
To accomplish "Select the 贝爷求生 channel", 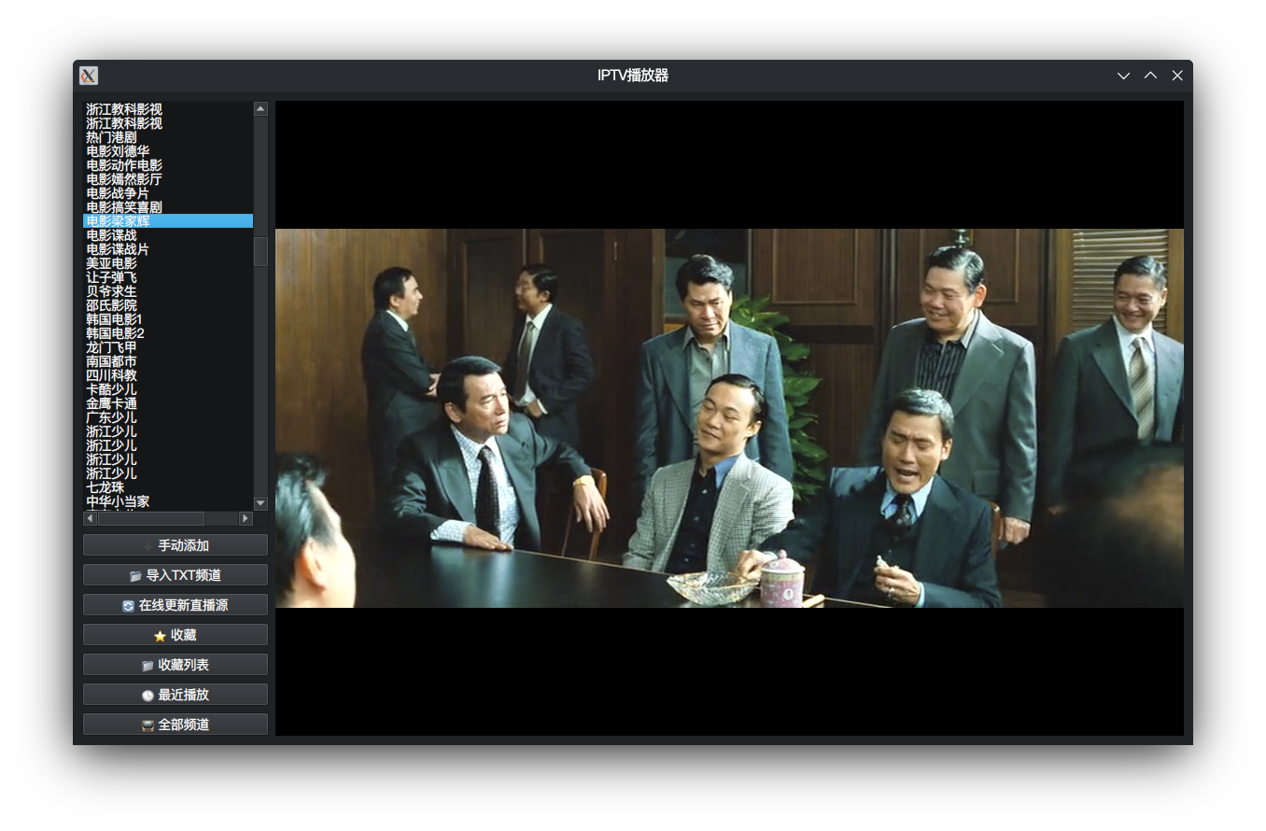I will point(168,291).
